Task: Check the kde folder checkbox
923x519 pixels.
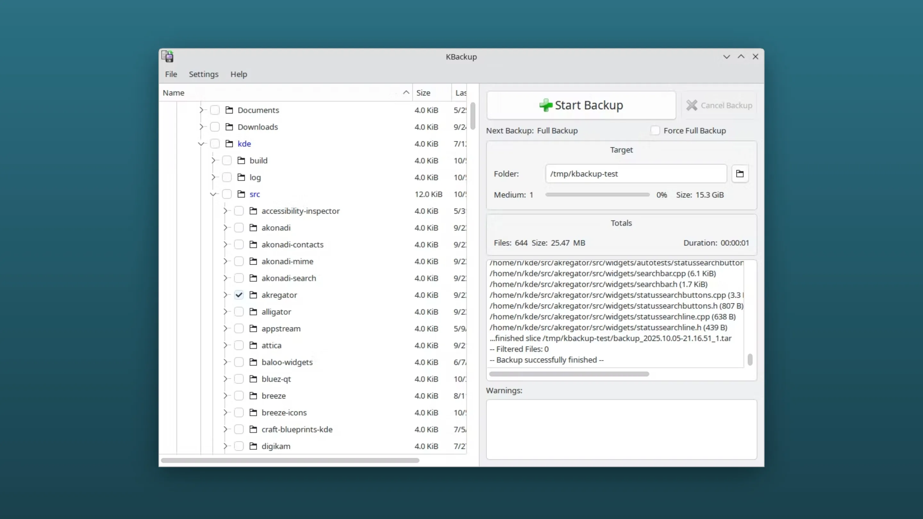Action: point(215,144)
